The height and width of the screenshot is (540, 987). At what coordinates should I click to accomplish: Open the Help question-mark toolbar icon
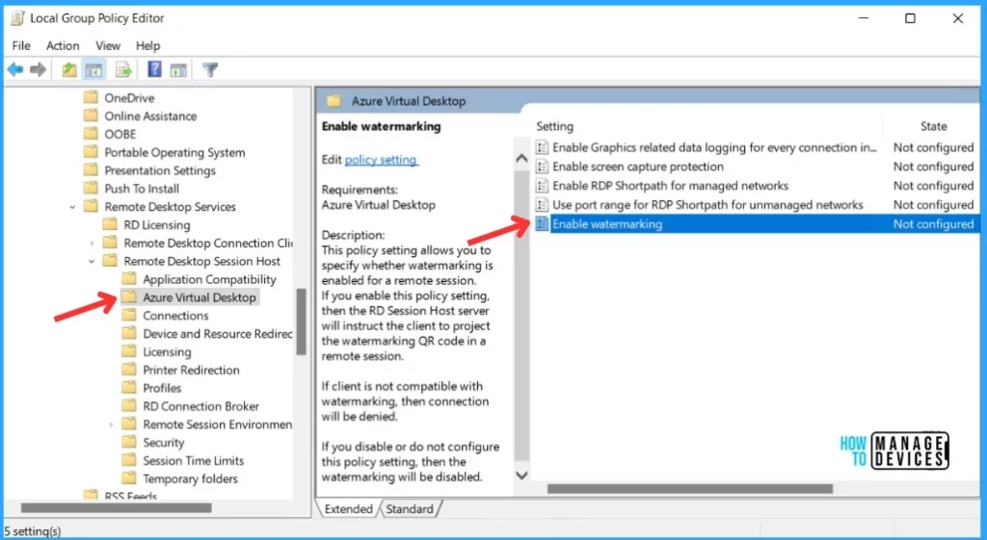coord(154,69)
